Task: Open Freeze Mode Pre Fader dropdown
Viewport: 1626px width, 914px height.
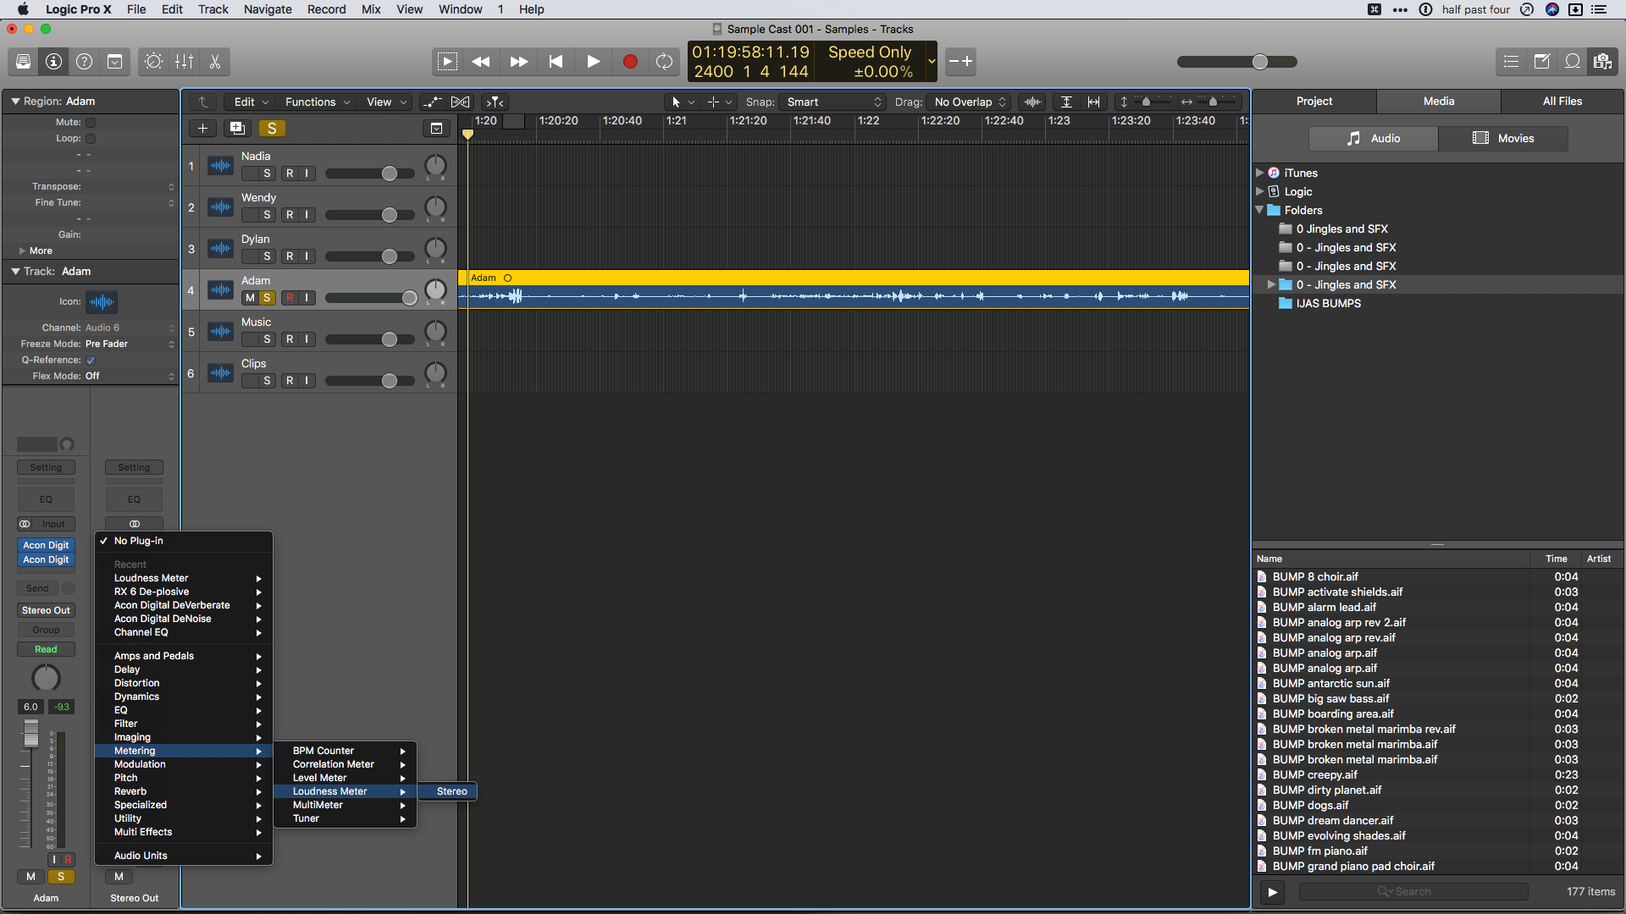Action: tap(130, 344)
